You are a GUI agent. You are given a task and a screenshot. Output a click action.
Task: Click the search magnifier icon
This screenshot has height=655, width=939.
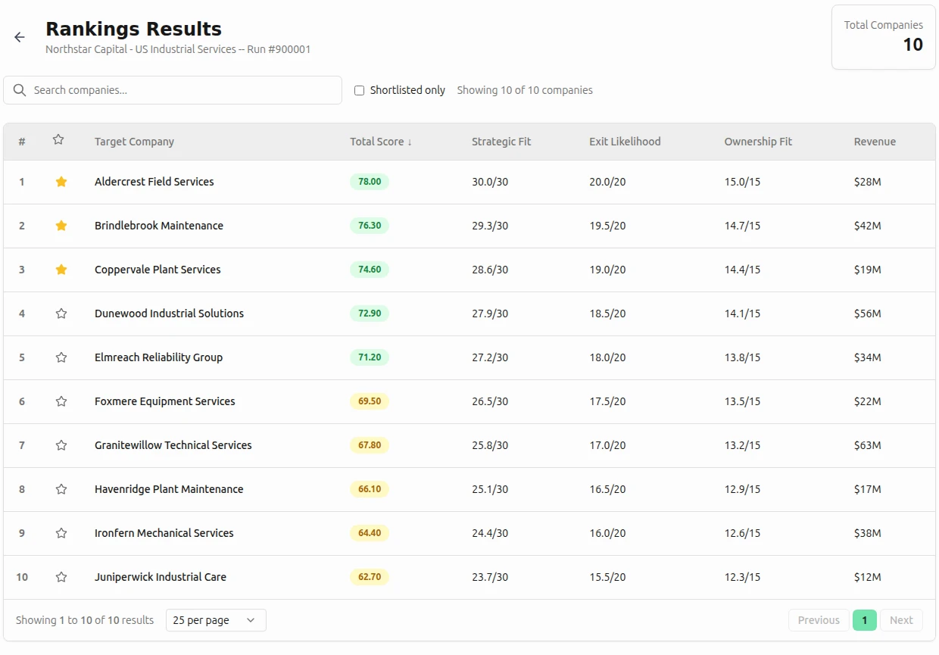[20, 90]
